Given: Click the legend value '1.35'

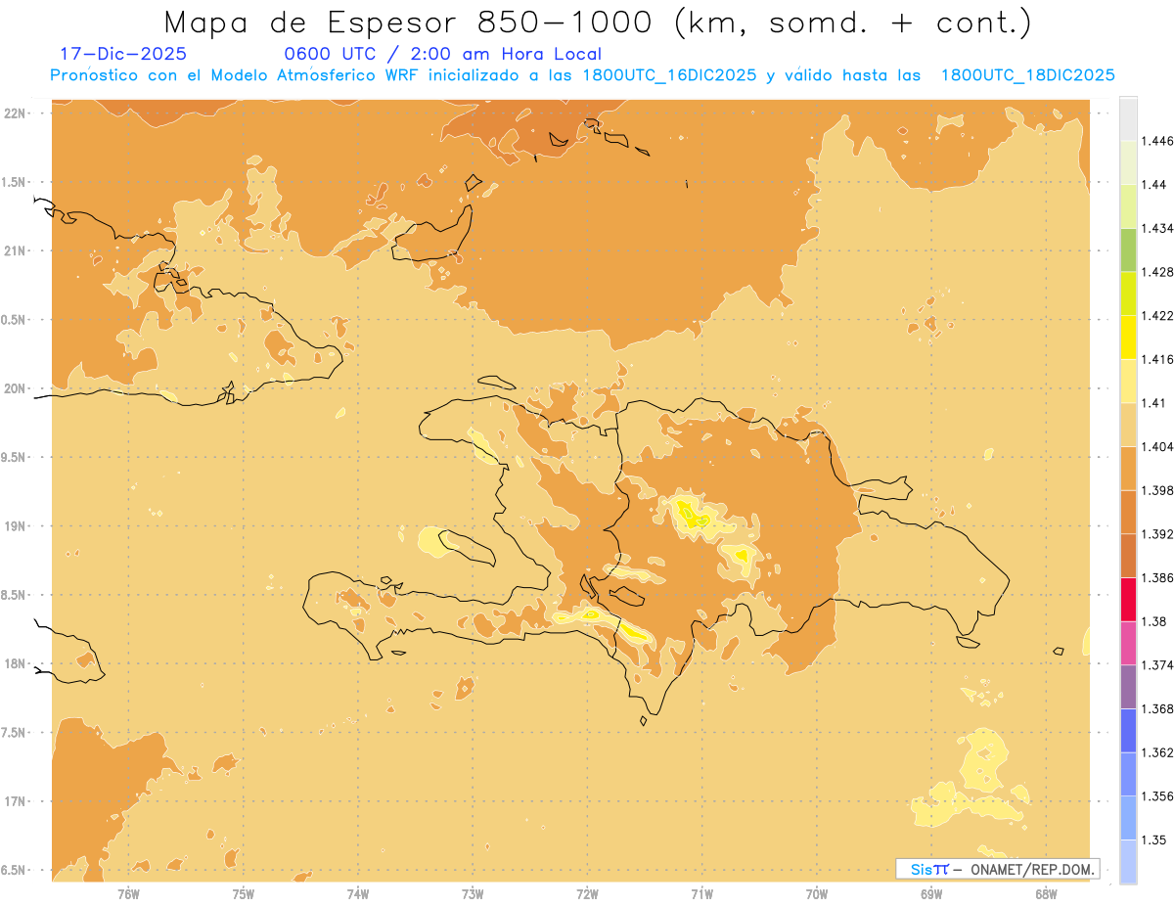Looking at the screenshot, I should click(x=1153, y=840).
